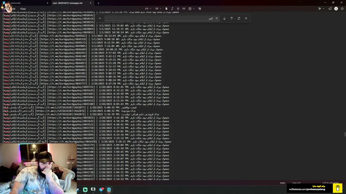This screenshot has height=194, width=346.
Task: Click the search magnifier in find bar
Action: tap(217, 18)
